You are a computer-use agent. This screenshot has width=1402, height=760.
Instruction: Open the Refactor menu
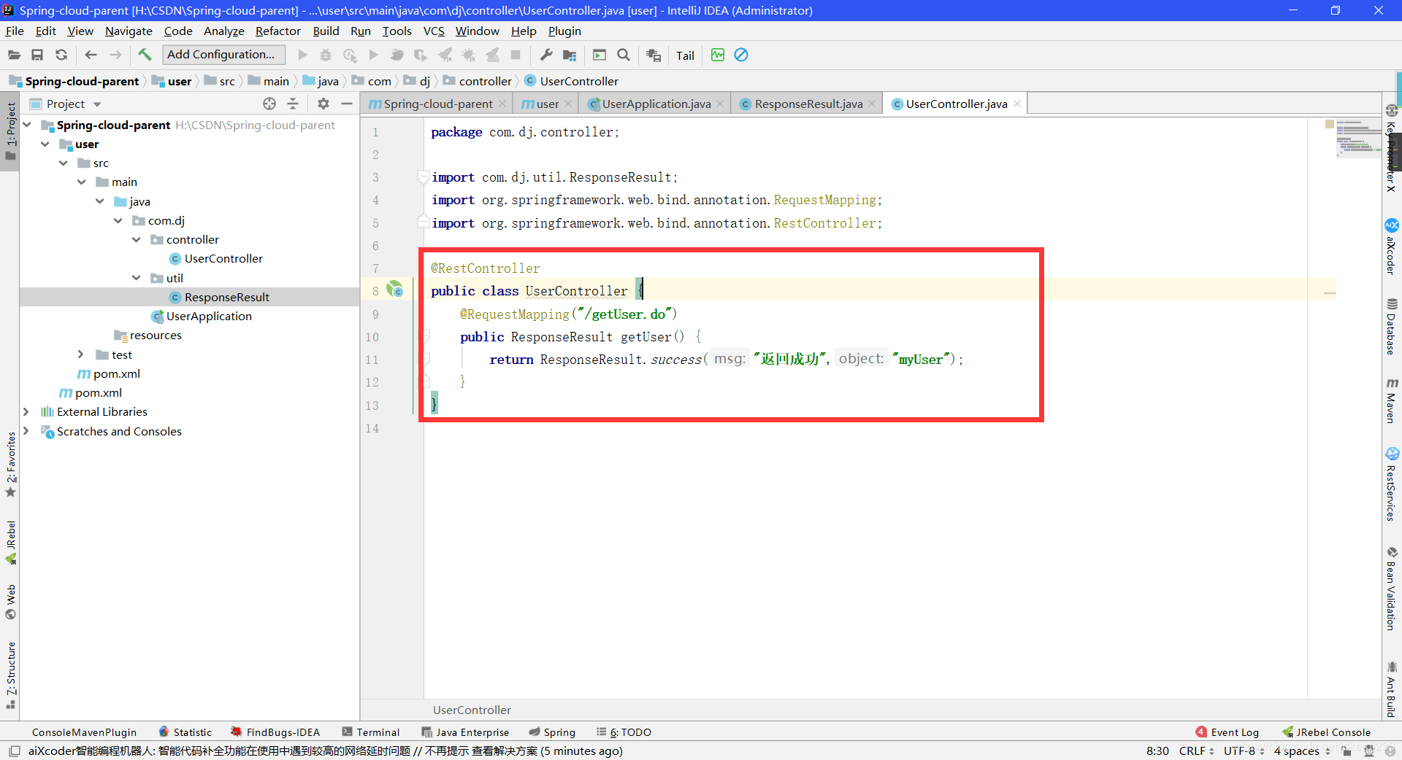pos(277,31)
